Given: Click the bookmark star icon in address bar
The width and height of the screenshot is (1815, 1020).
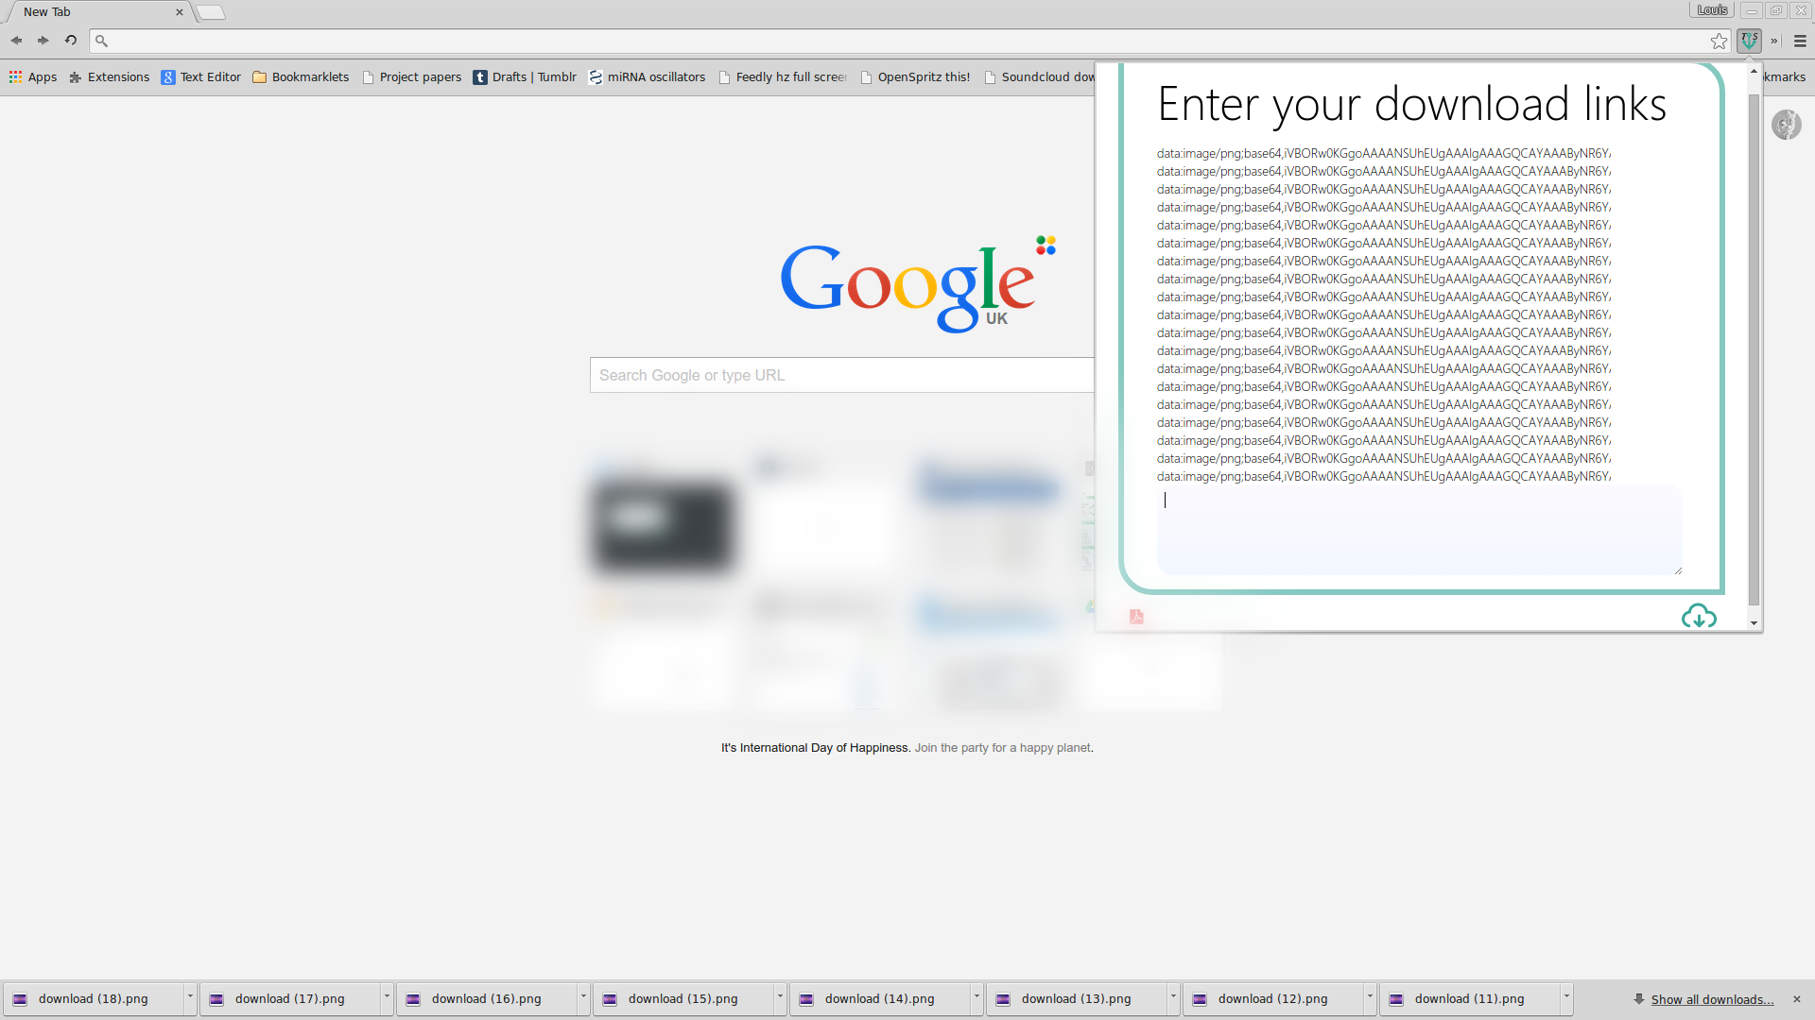Looking at the screenshot, I should pyautogui.click(x=1719, y=42).
